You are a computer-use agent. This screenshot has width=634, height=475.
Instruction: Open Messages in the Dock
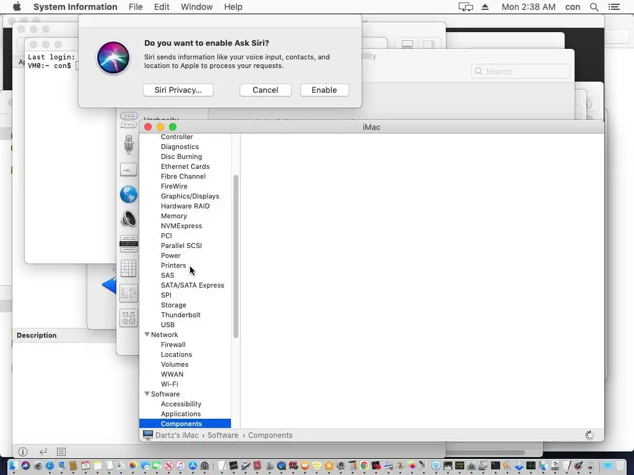(145, 465)
